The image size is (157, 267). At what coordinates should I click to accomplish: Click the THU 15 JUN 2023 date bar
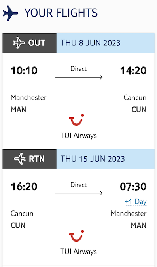tap(106, 159)
